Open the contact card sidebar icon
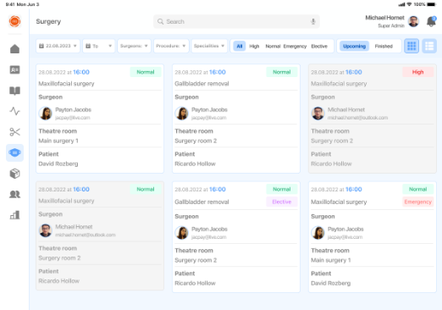 14,69
